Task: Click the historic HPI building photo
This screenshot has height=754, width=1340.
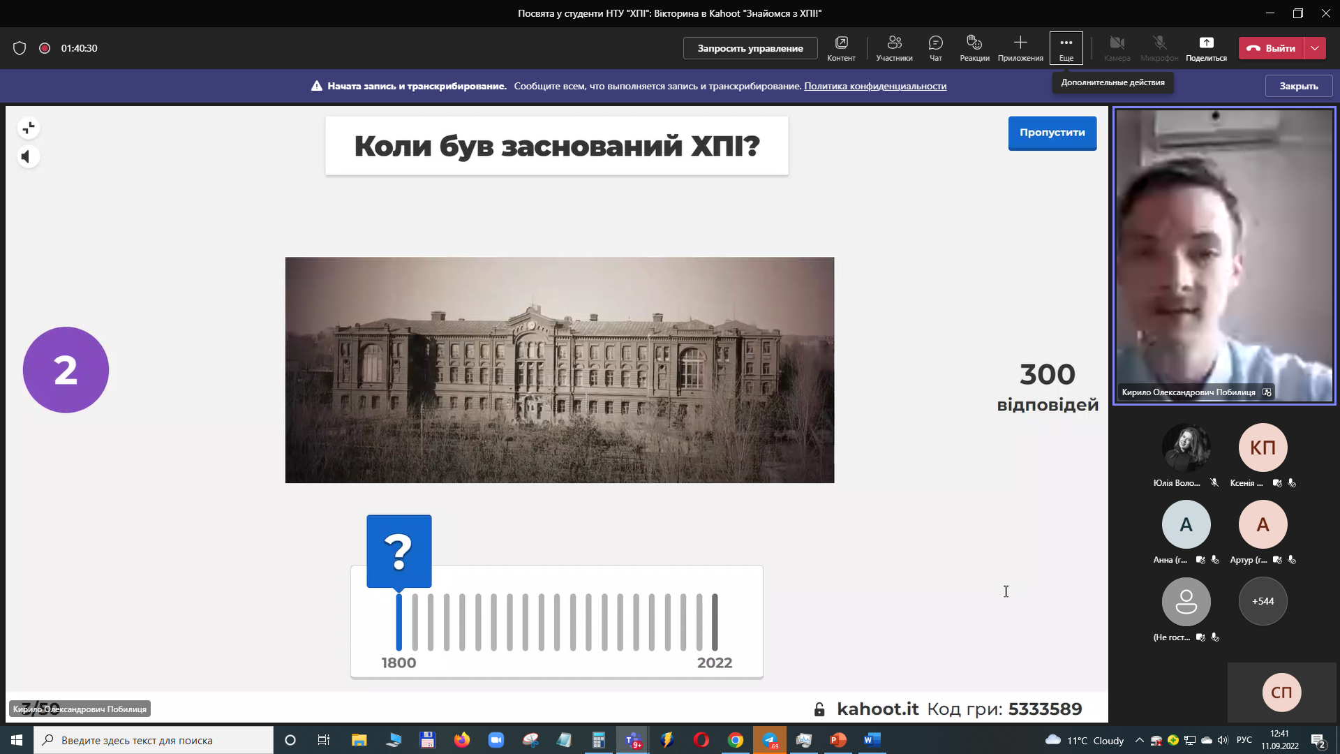Action: 559,370
